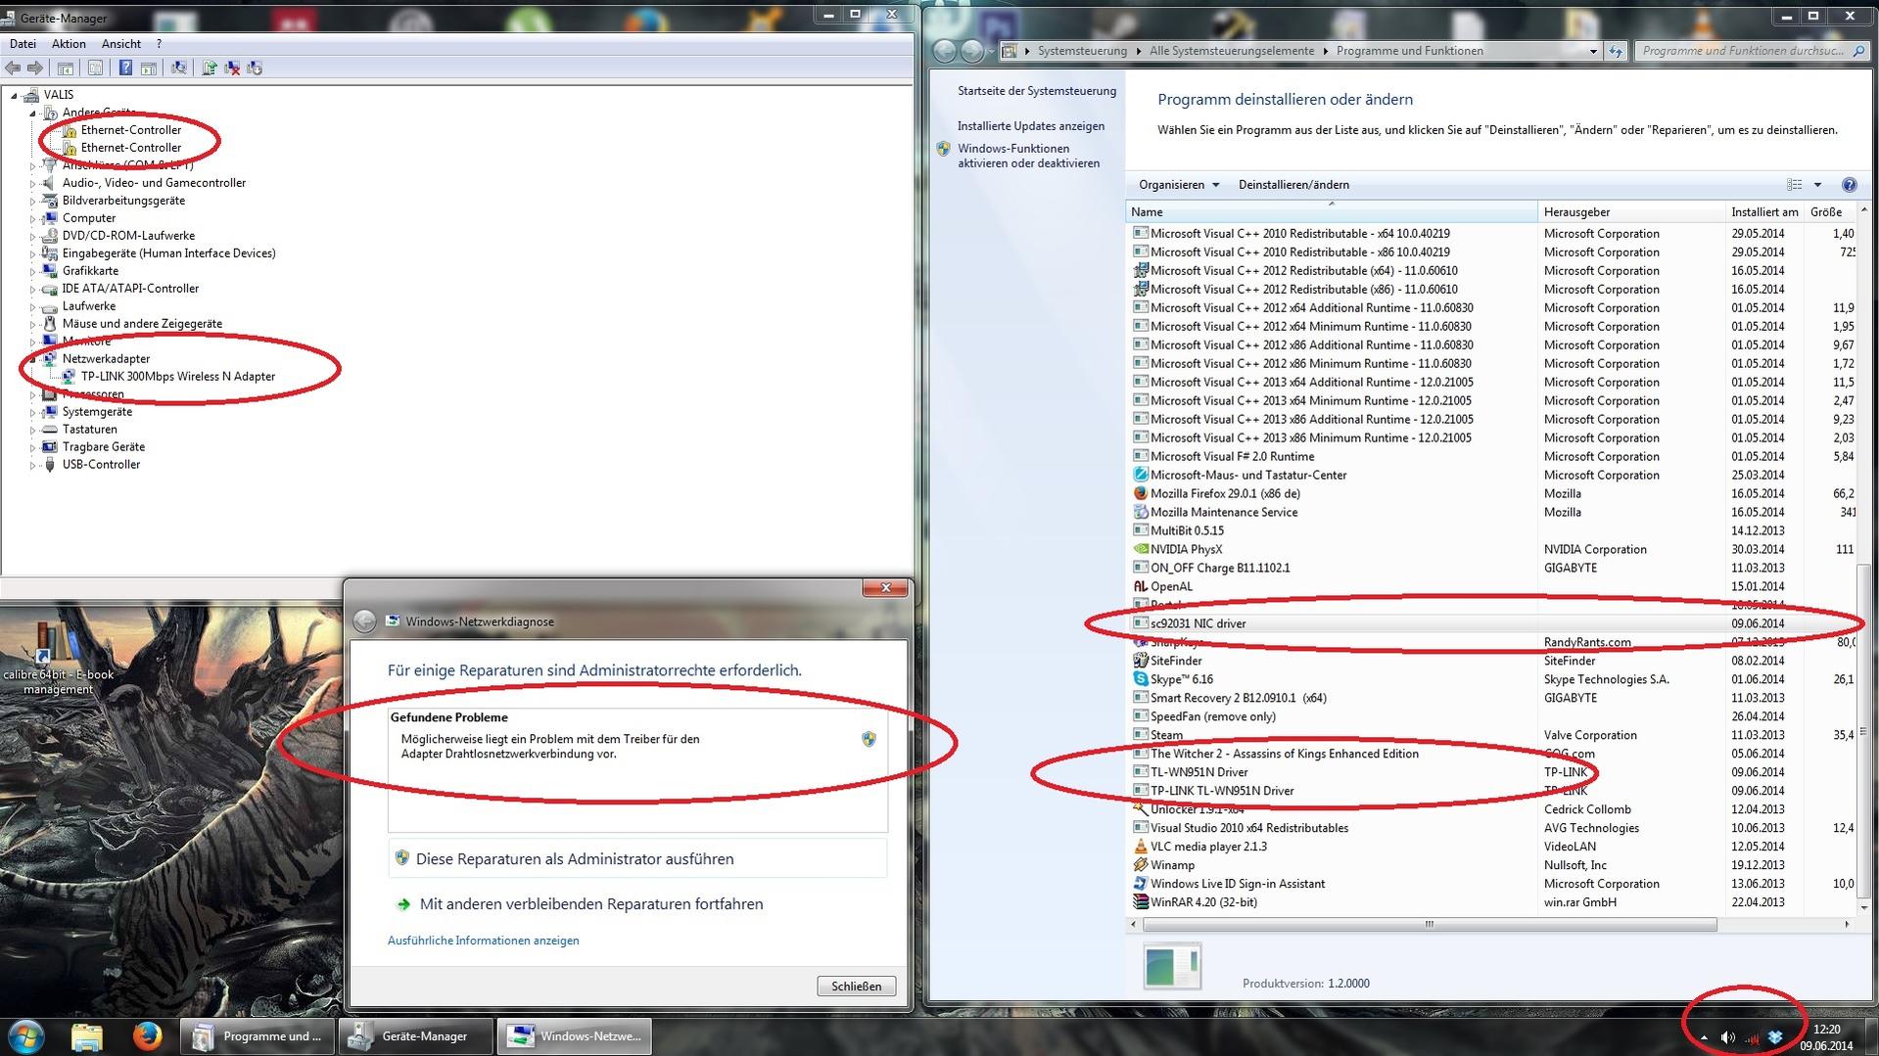Click the disable device icon in toolbar

[x=255, y=68]
